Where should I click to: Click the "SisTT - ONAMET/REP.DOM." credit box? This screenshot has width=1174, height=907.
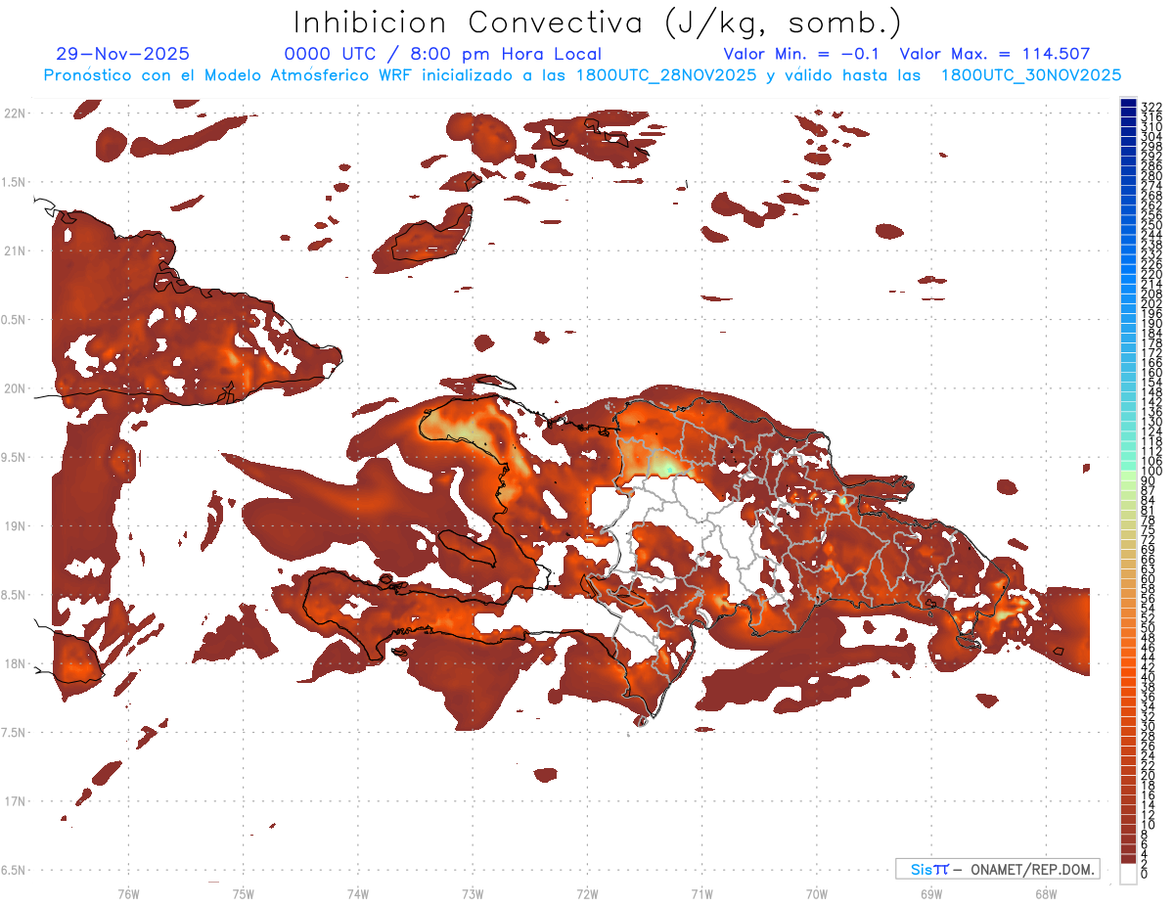point(998,869)
